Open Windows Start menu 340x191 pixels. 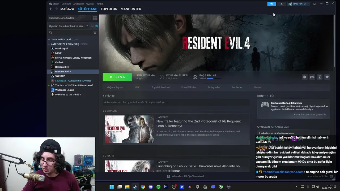112,187
